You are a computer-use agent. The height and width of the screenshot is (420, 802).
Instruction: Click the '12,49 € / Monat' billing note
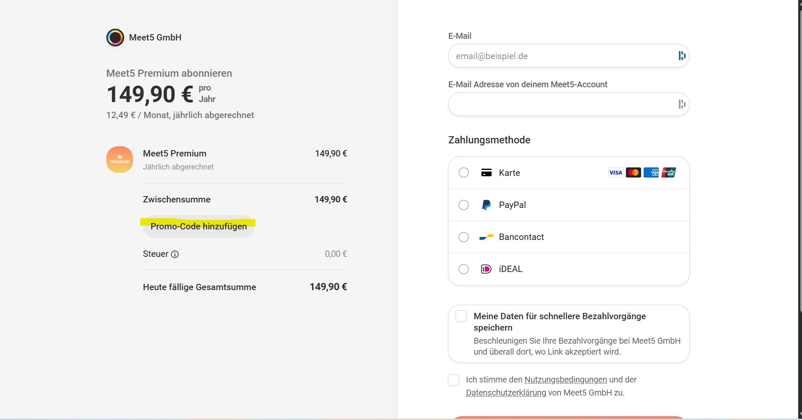pos(180,115)
